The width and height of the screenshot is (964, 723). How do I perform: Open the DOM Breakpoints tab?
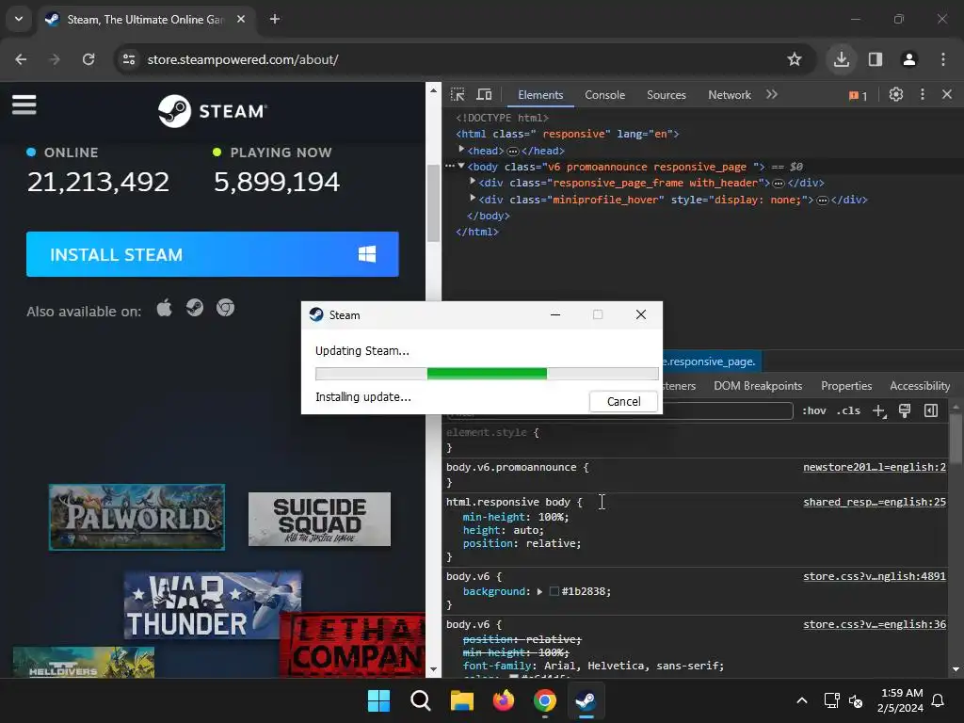pos(758,385)
